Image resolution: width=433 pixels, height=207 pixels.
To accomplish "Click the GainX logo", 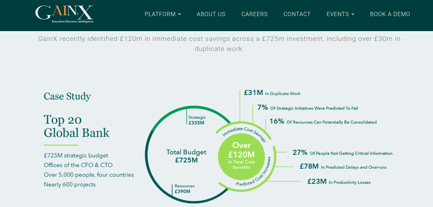I will [64, 14].
